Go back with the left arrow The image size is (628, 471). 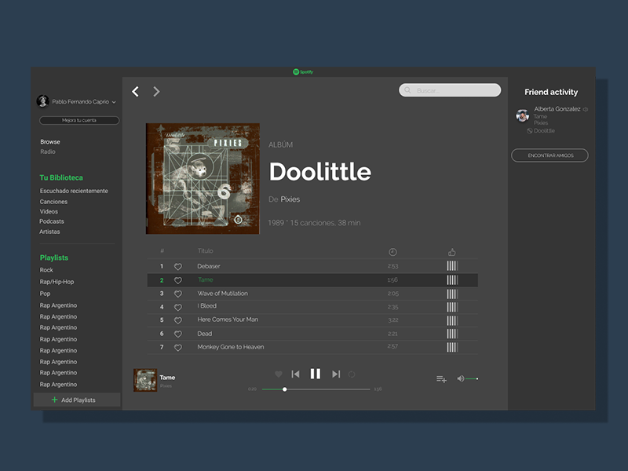[x=135, y=92]
